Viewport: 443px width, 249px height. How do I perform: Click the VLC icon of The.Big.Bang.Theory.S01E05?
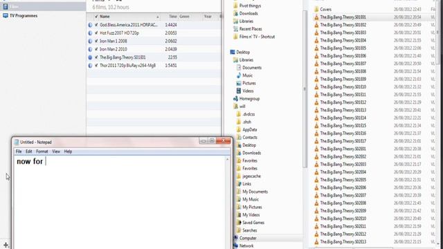(316, 48)
